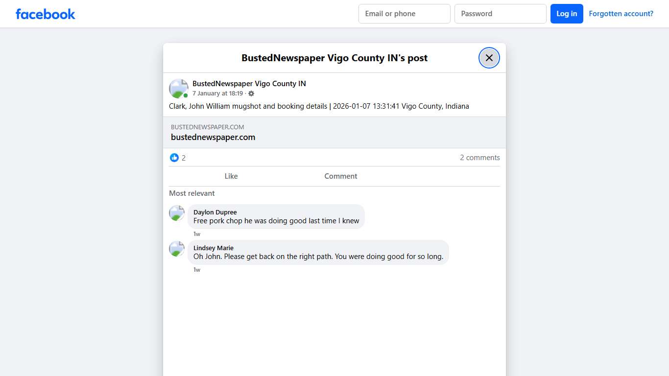This screenshot has height=376, width=669.
Task: Show the 2 comments count
Action: tap(479, 158)
